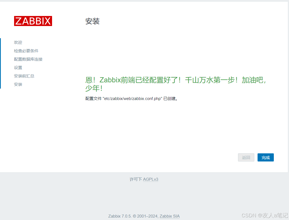Finish setup with the 完成 button

click(x=266, y=157)
